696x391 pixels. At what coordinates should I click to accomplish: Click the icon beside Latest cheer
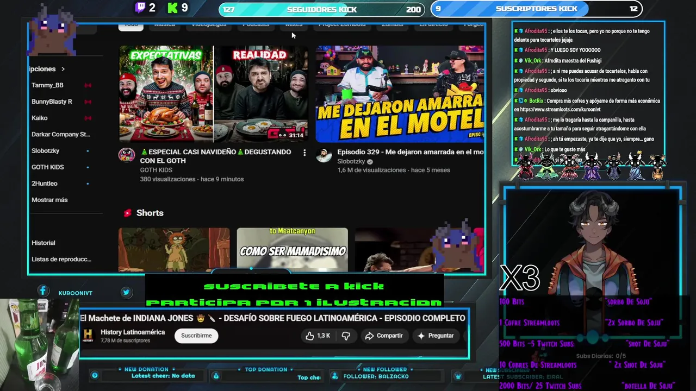95,375
